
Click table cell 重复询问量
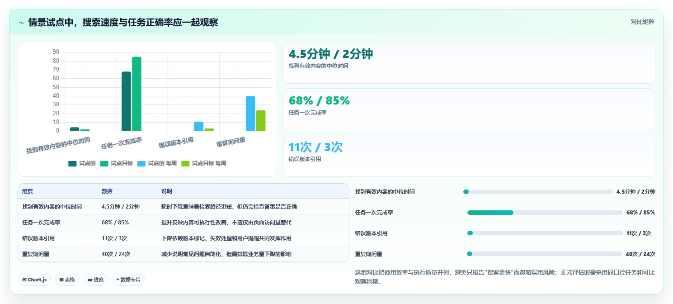pos(36,254)
